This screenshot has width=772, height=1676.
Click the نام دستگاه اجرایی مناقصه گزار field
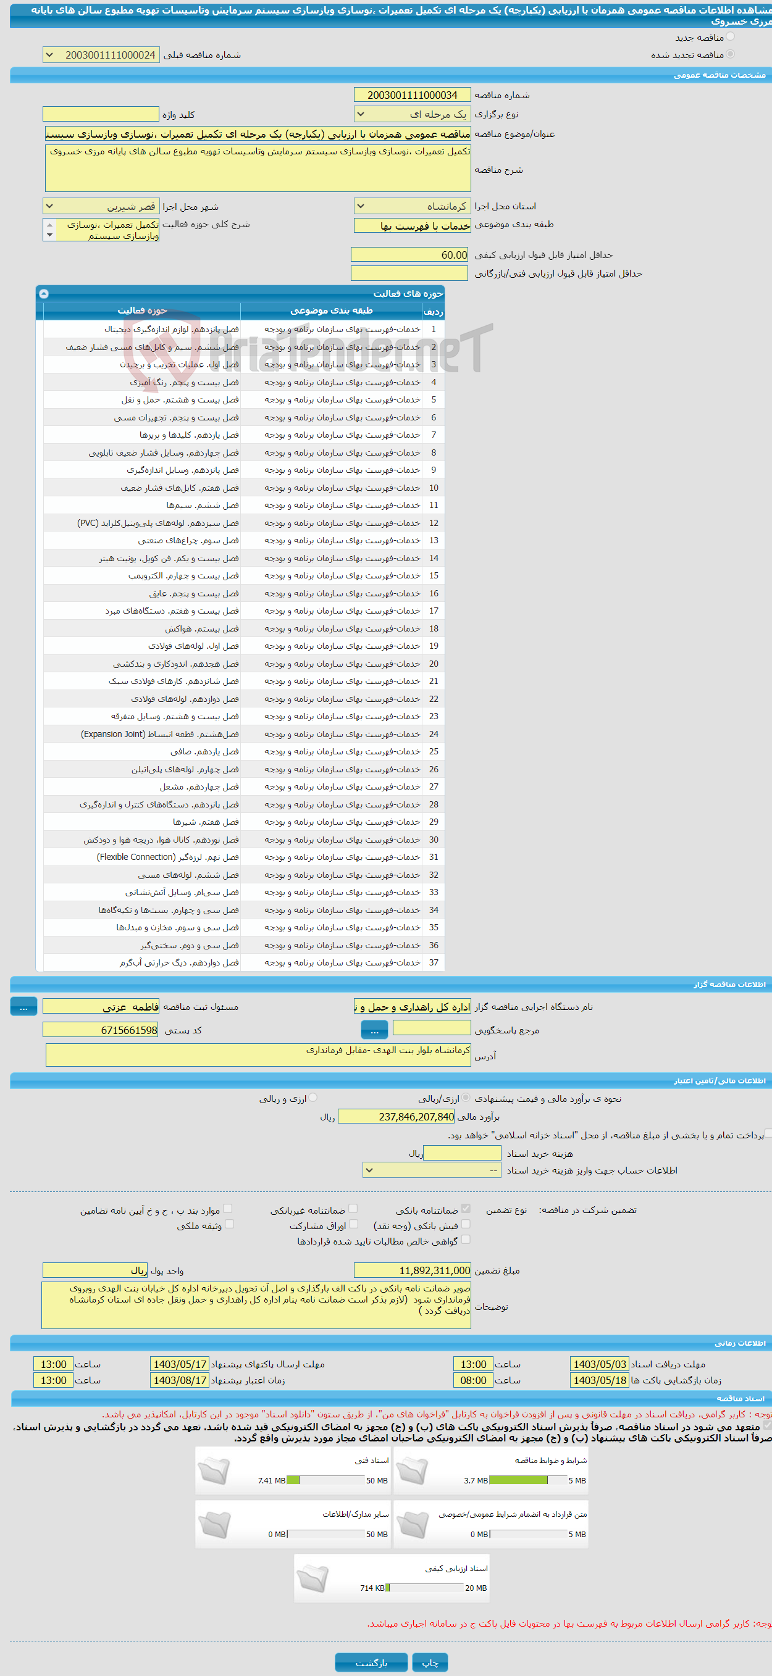(x=413, y=1006)
